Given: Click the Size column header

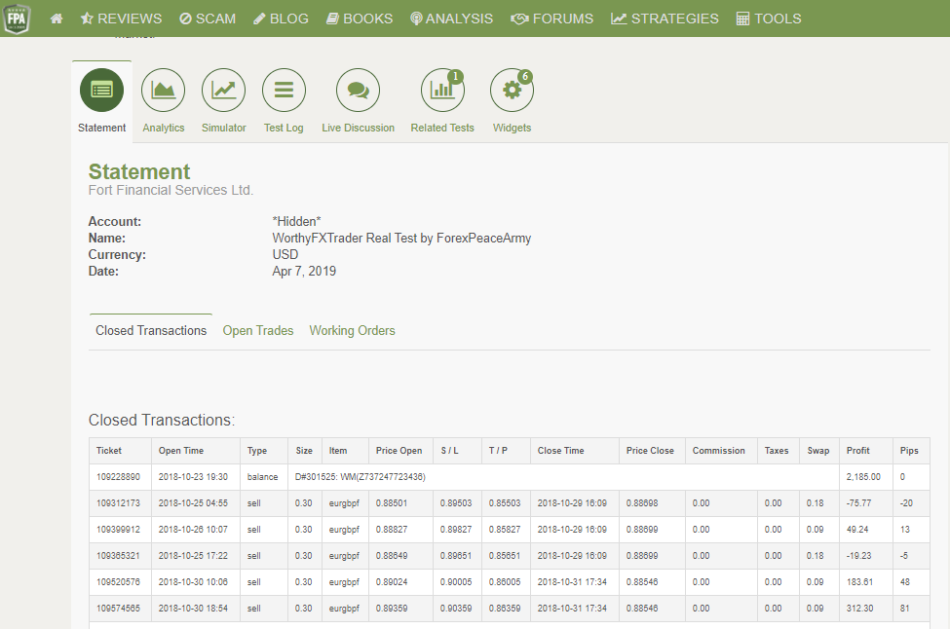Looking at the screenshot, I should [304, 451].
